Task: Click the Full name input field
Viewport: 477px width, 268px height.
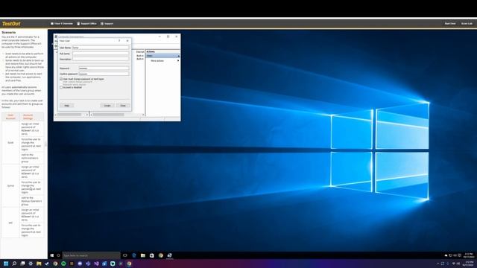Action: pyautogui.click(x=101, y=54)
